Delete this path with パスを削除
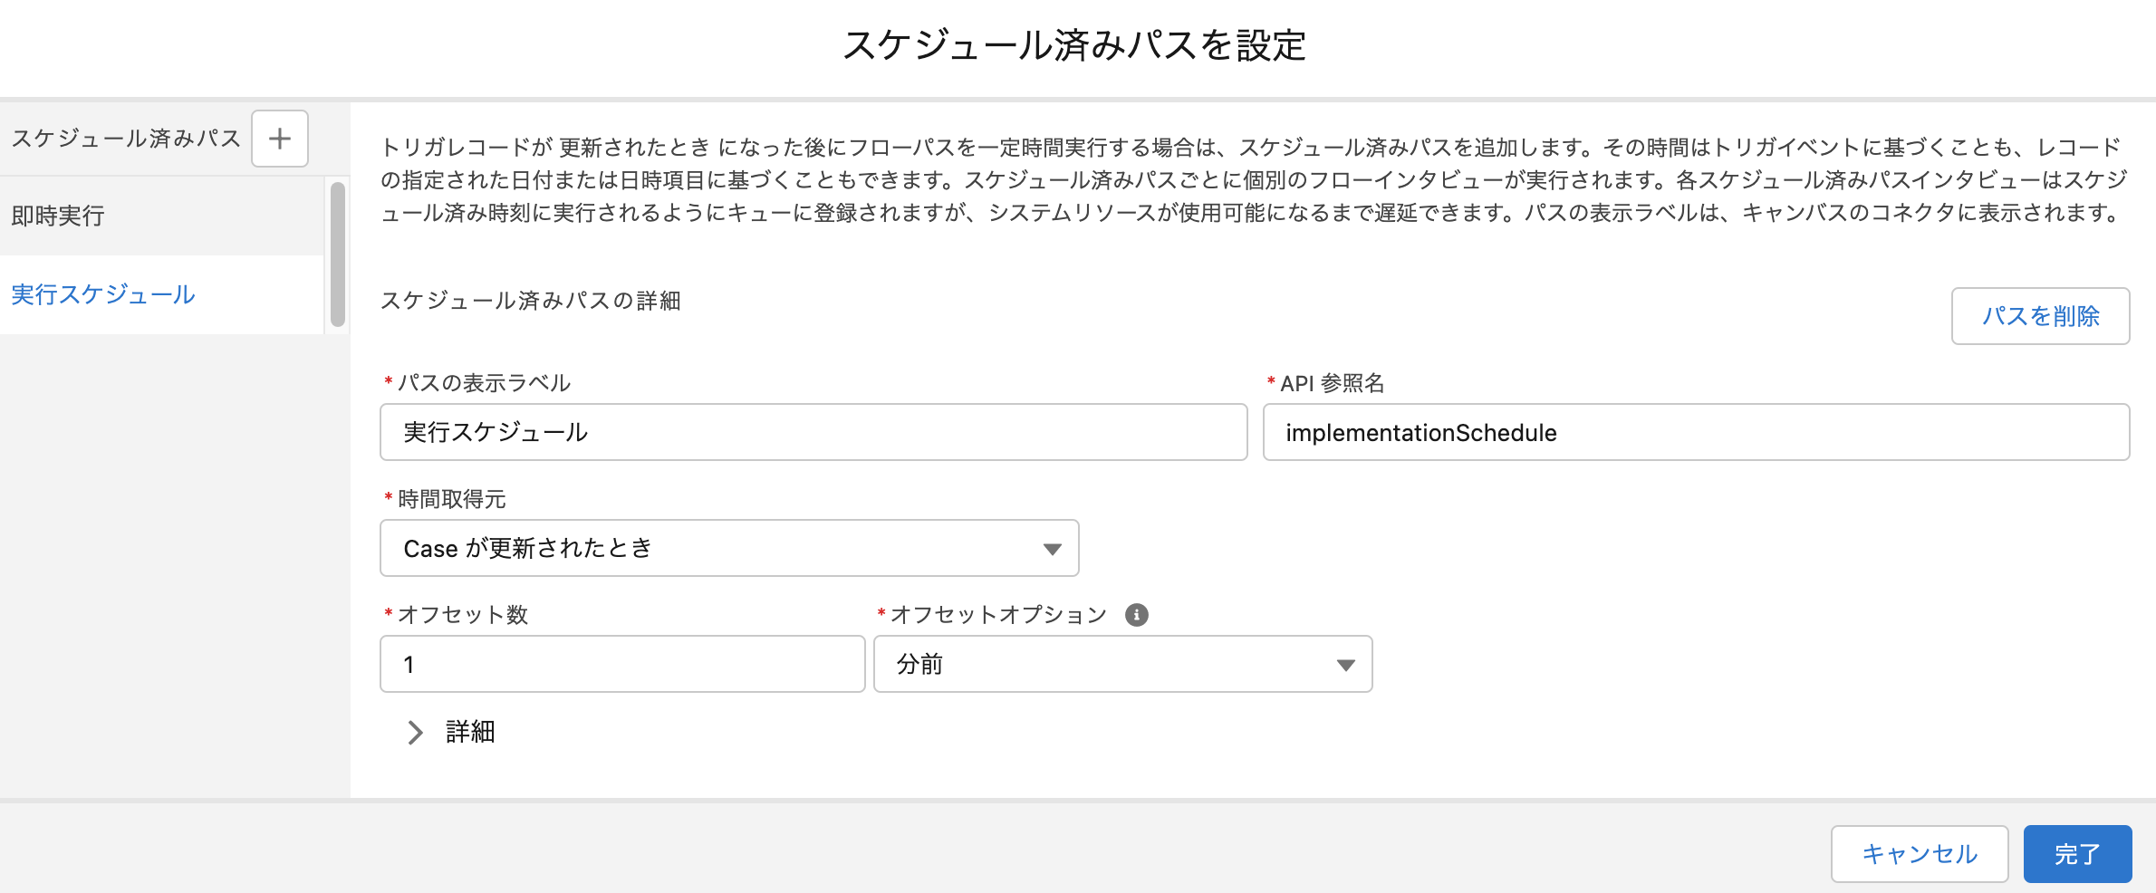This screenshot has width=2156, height=893. tap(2039, 316)
